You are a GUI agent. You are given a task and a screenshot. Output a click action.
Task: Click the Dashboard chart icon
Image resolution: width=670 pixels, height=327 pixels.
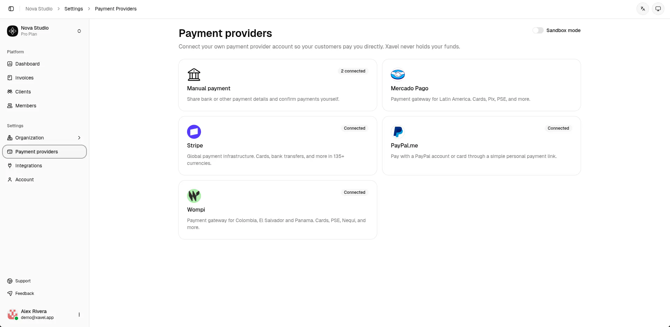click(10, 64)
